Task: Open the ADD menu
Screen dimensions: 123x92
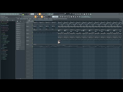Action: point(5,14)
